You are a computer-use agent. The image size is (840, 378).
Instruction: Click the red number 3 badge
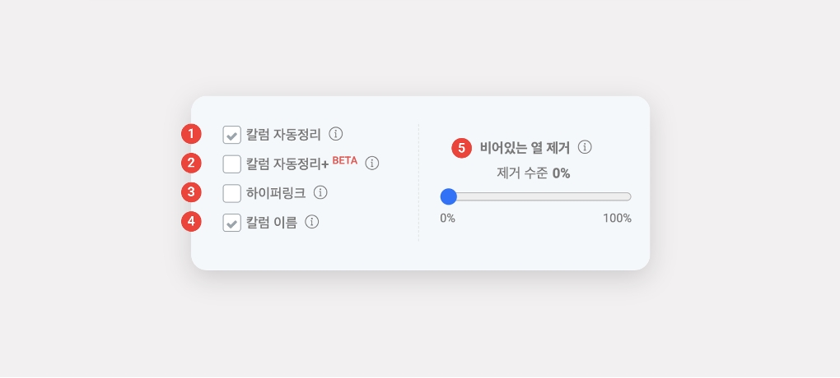[x=191, y=192]
